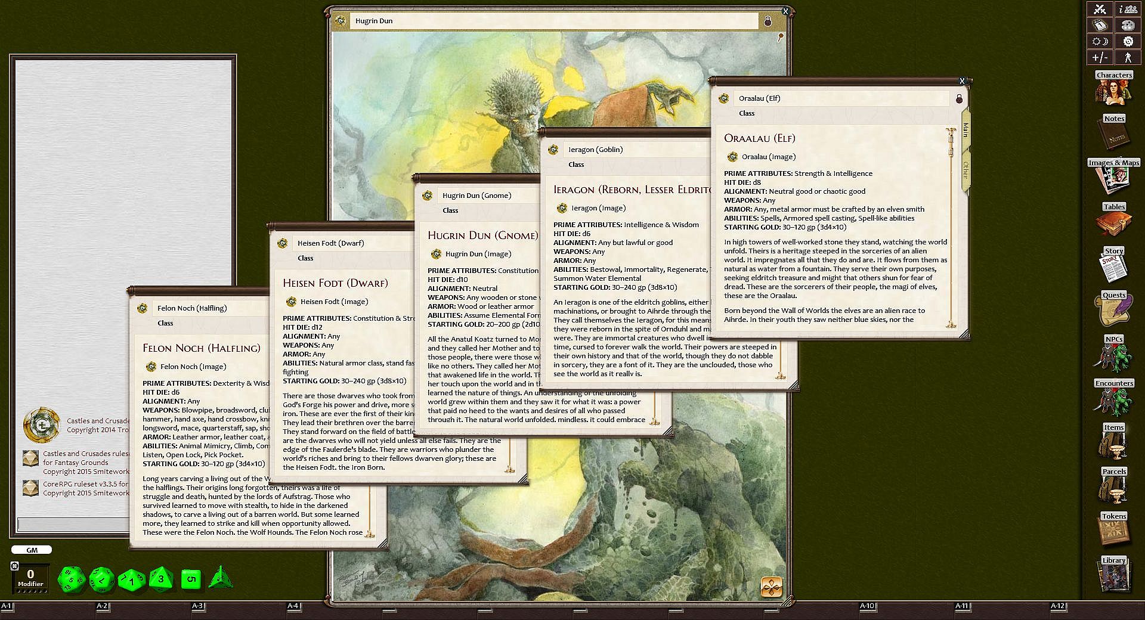Viewport: 1145px width, 620px height.
Task: Click the Modifier value box
Action: 30,578
